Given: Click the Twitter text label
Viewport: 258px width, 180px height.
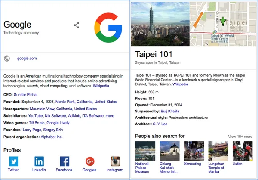Looking at the screenshot, I should tap(13, 170).
